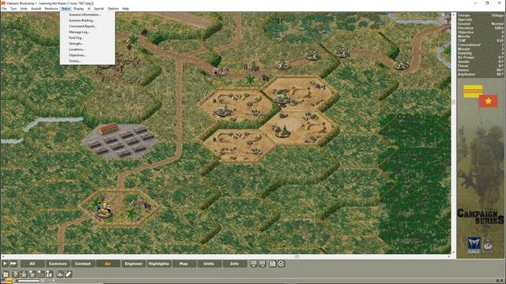Open the Engineer toolbar tab
The height and width of the screenshot is (284, 506).
(134, 263)
